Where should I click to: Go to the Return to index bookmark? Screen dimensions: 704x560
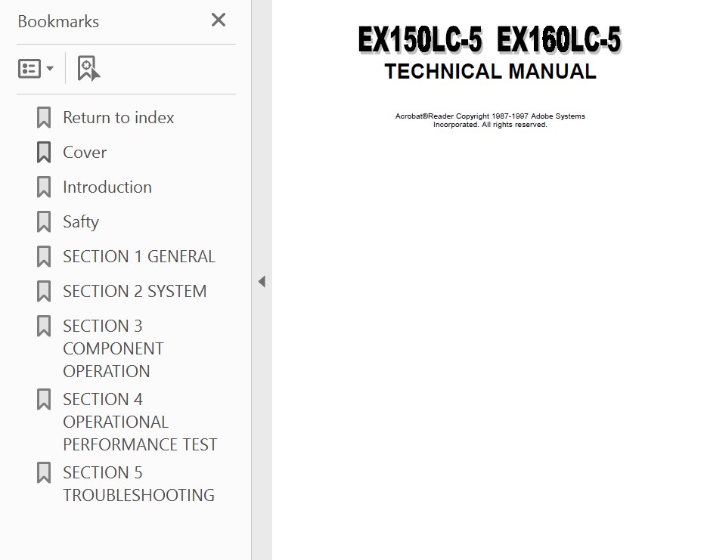[118, 118]
